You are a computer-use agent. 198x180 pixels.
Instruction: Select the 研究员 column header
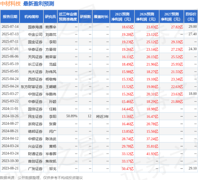pos(50,17)
